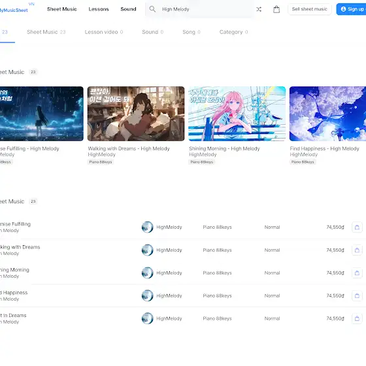Viewport: 366px width, 366px height.
Task: Click Piano 88keys tag on Shining Morning card
Action: point(202,162)
